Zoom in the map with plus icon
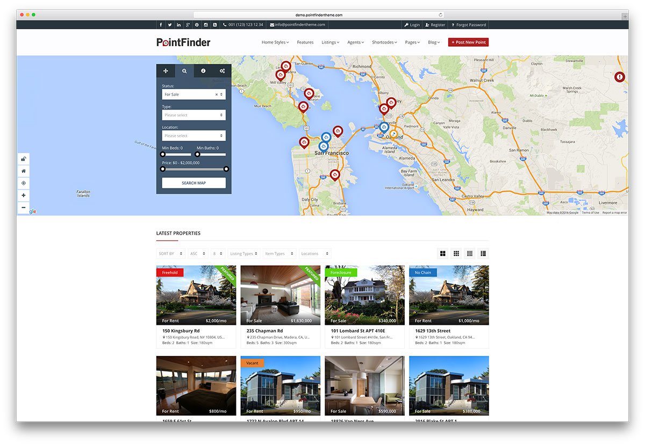The image size is (645, 445). click(x=24, y=195)
